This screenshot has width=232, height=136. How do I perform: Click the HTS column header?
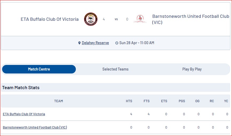coord(129,101)
